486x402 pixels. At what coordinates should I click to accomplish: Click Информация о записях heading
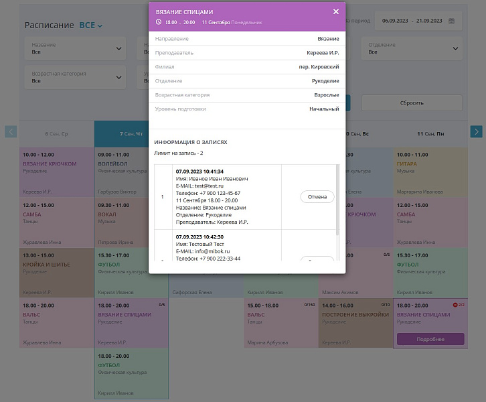pyautogui.click(x=191, y=142)
